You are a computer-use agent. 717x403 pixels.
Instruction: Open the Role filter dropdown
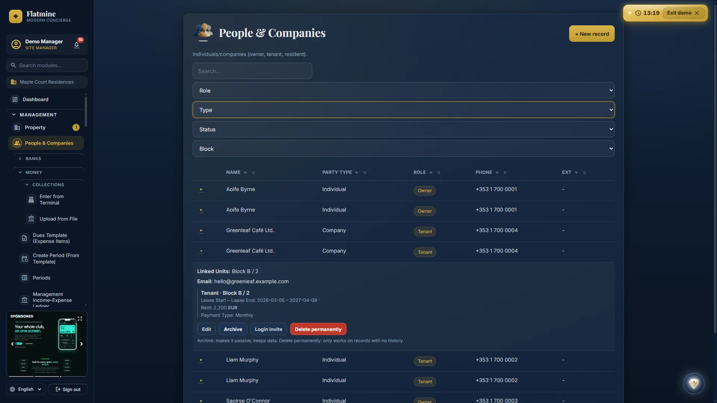pyautogui.click(x=403, y=91)
